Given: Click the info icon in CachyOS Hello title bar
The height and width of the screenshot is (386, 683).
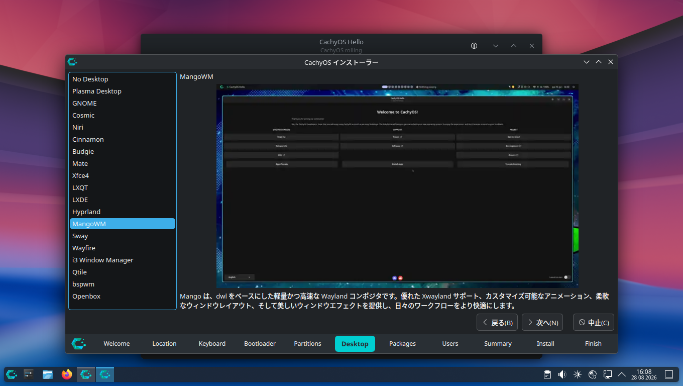Looking at the screenshot, I should (474, 46).
